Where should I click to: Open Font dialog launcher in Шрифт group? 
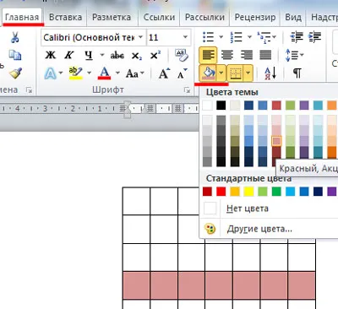click(x=187, y=90)
